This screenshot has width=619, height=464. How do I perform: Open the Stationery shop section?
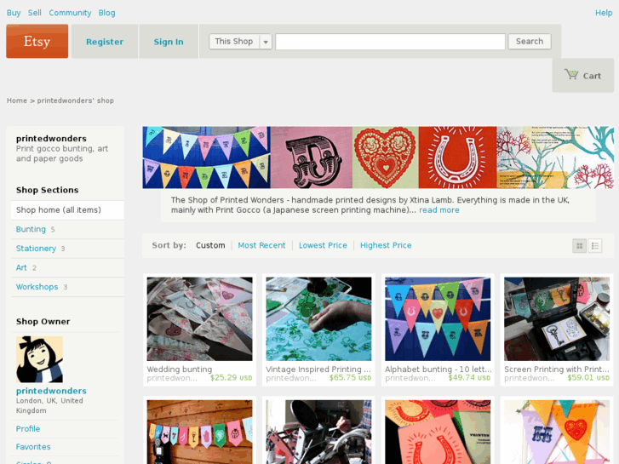click(36, 249)
